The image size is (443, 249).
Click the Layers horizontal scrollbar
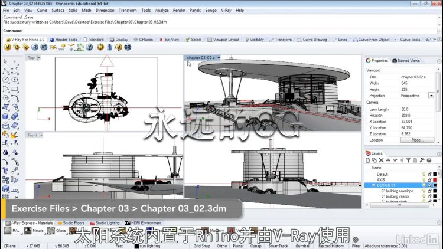(x=399, y=205)
